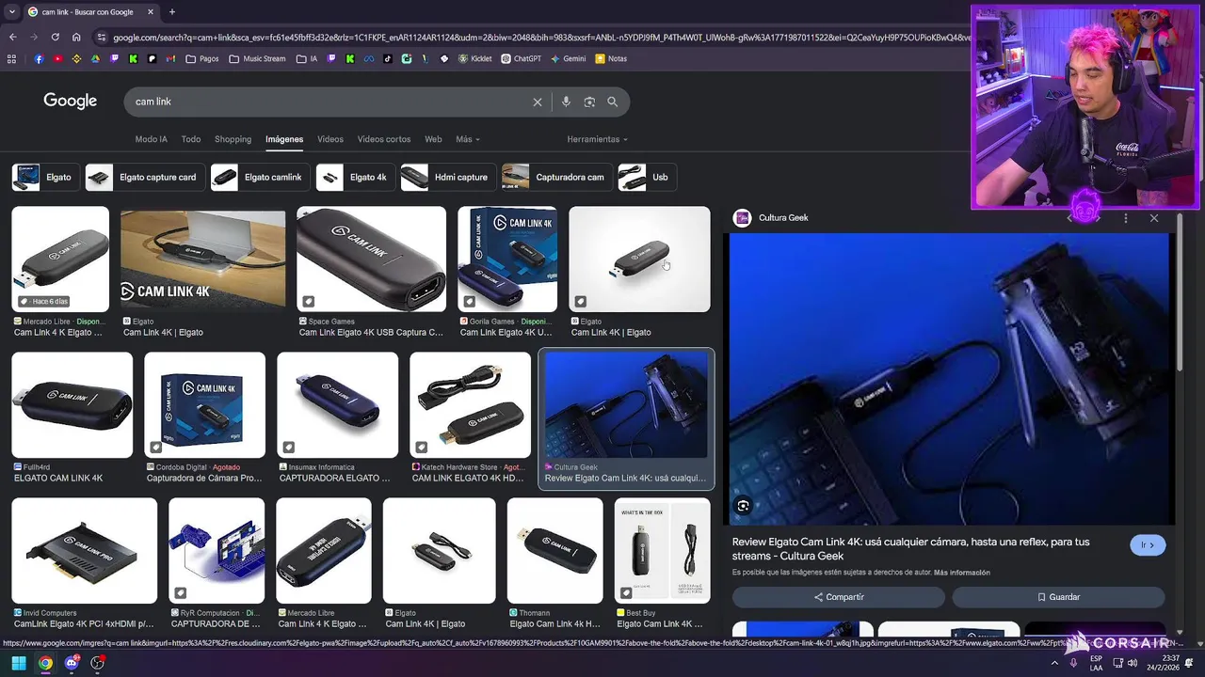Viewport: 1205px width, 677px height.
Task: Switch to the Todo results tab
Action: pos(191,139)
